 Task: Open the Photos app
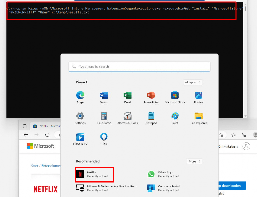point(198,98)
